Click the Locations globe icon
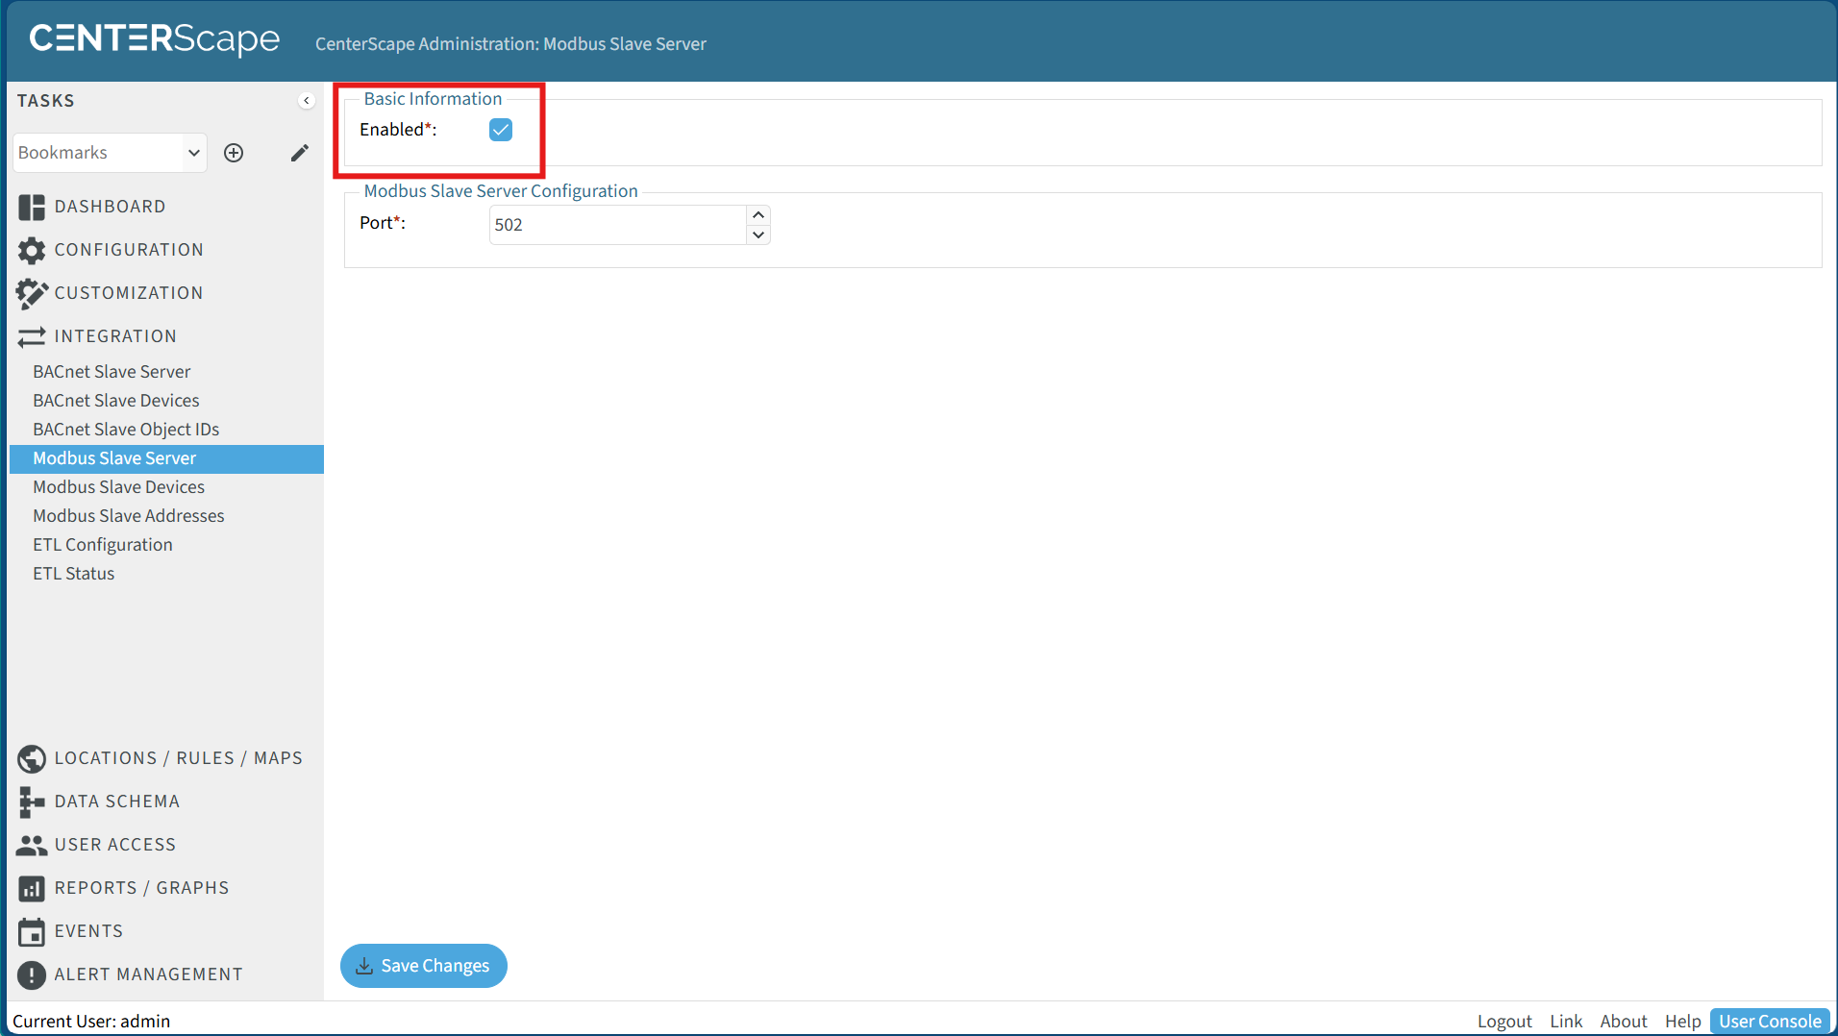Image resolution: width=1838 pixels, height=1036 pixels. [x=31, y=758]
